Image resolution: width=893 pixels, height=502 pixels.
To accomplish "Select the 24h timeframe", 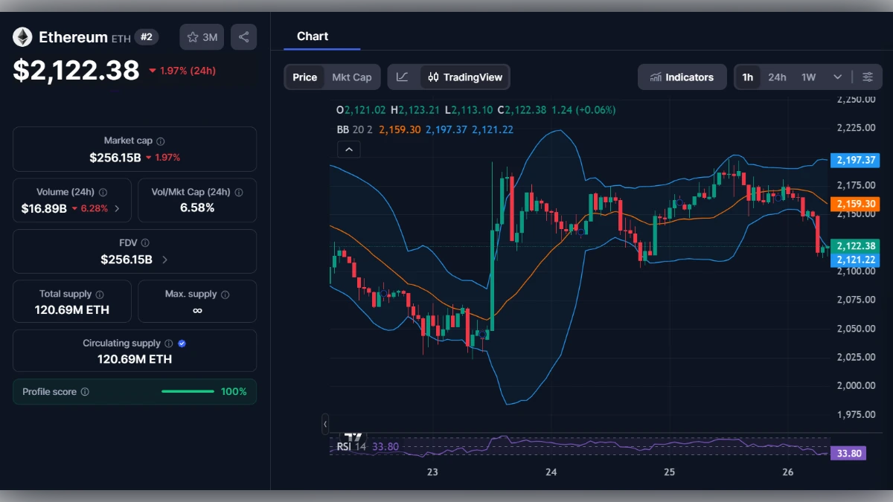I will click(x=777, y=77).
